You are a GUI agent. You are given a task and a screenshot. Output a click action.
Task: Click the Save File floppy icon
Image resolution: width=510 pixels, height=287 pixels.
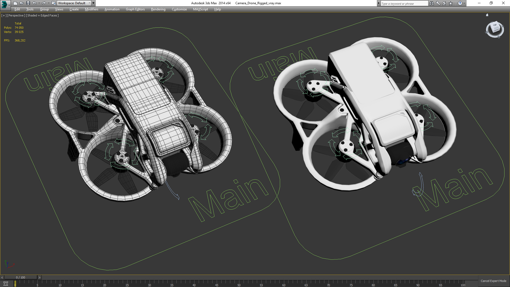pos(28,3)
